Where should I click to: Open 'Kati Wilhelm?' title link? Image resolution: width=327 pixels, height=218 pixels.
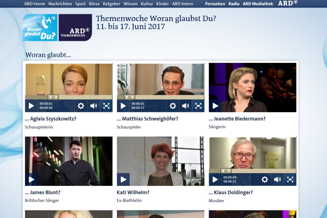133,192
